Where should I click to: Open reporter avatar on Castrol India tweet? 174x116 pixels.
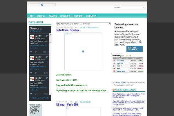pyautogui.click(x=32, y=37)
